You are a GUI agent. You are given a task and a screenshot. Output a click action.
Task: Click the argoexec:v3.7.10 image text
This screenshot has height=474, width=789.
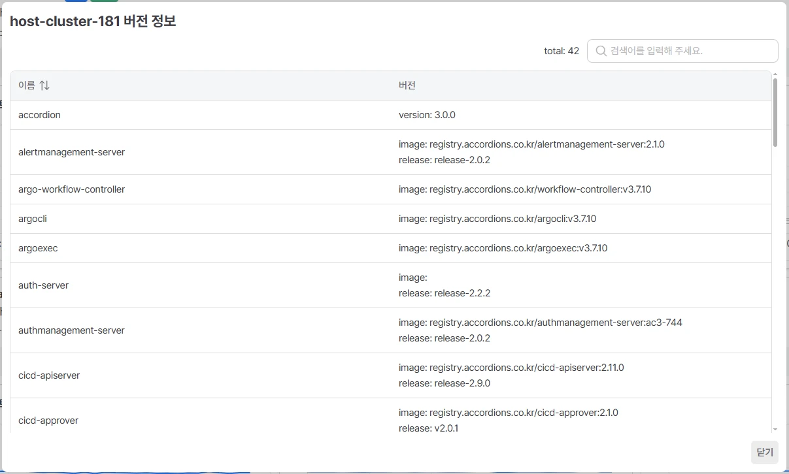click(x=503, y=248)
